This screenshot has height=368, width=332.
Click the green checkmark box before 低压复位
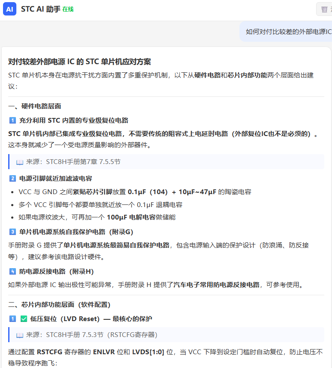[24, 319]
